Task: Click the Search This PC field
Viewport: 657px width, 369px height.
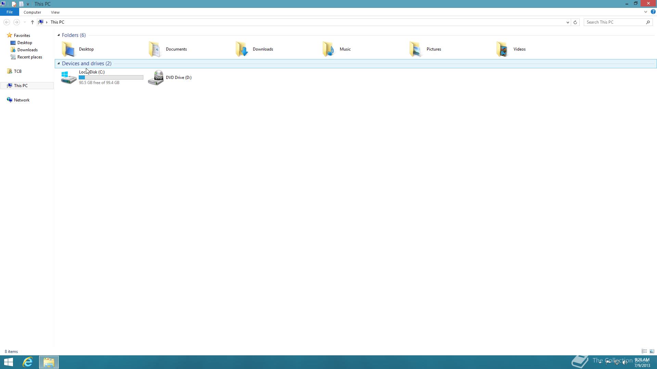Action: (614, 22)
